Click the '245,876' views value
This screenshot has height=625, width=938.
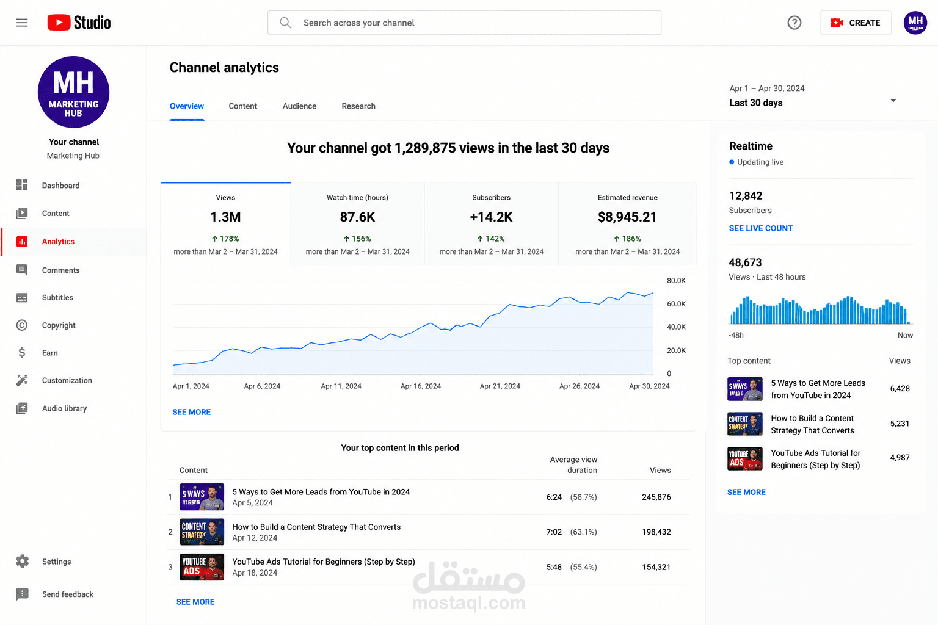(656, 497)
